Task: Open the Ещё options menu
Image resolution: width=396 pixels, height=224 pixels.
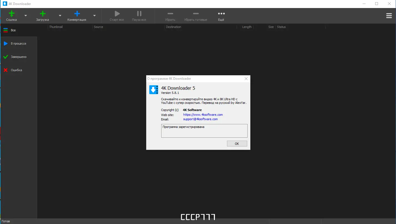Action: click(221, 16)
